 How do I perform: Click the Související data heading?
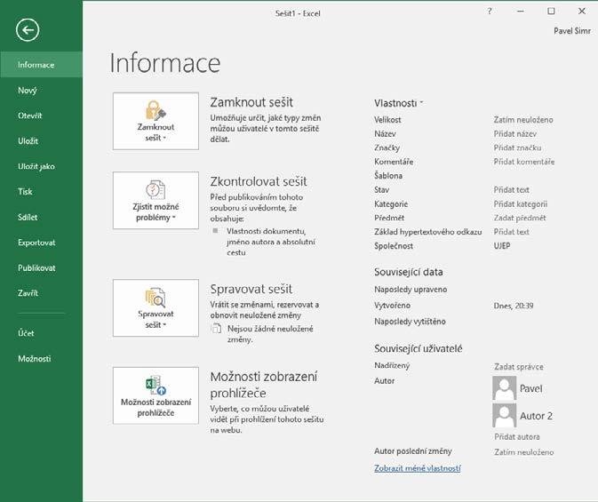pyautogui.click(x=409, y=272)
